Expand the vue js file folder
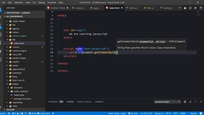Screen dimensions: 204x115 (x=17, y=54)
